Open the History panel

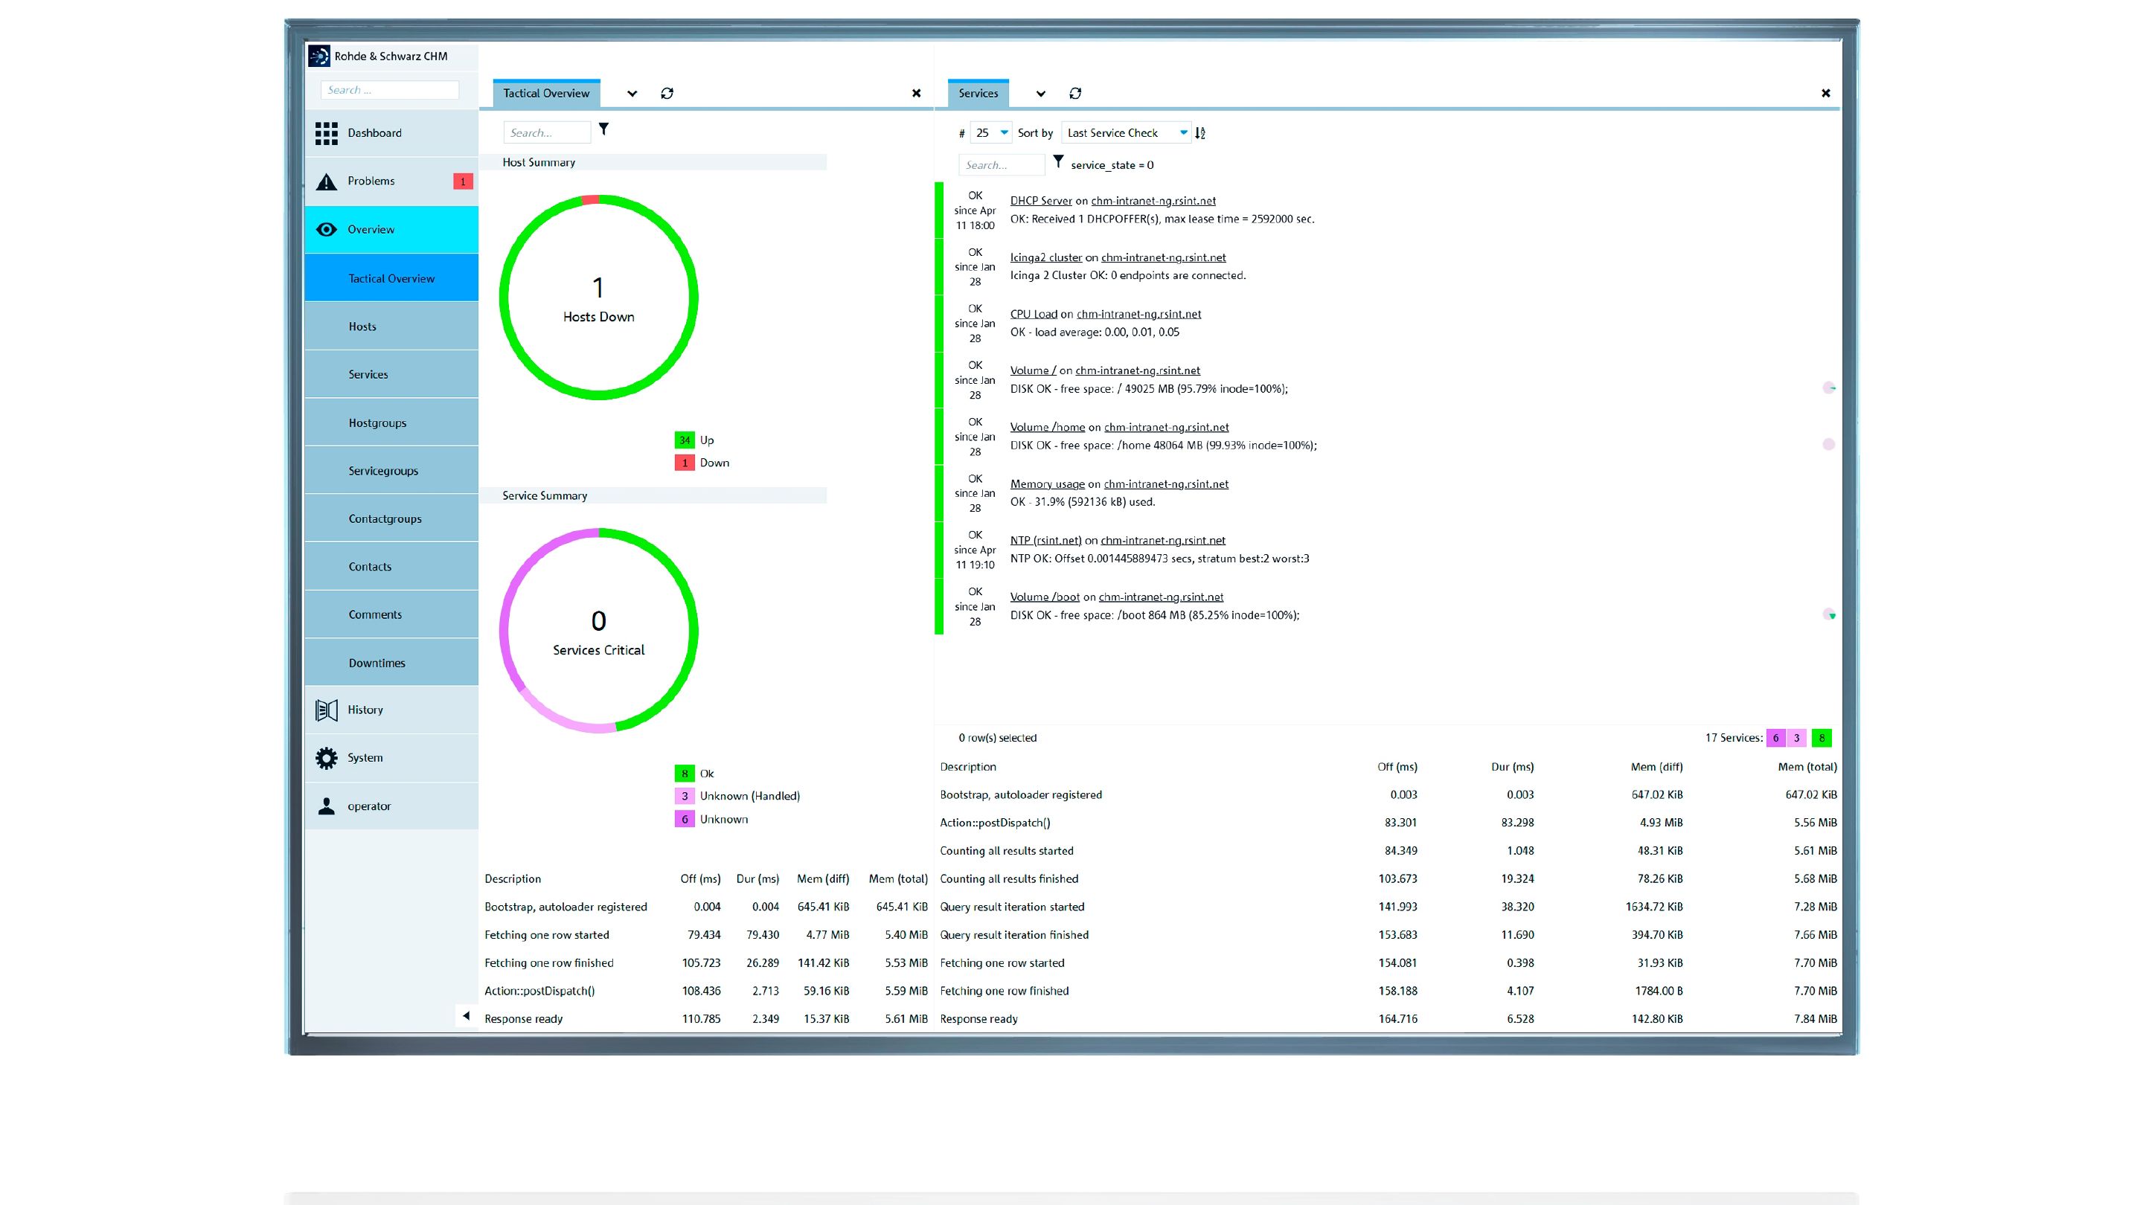tap(365, 710)
